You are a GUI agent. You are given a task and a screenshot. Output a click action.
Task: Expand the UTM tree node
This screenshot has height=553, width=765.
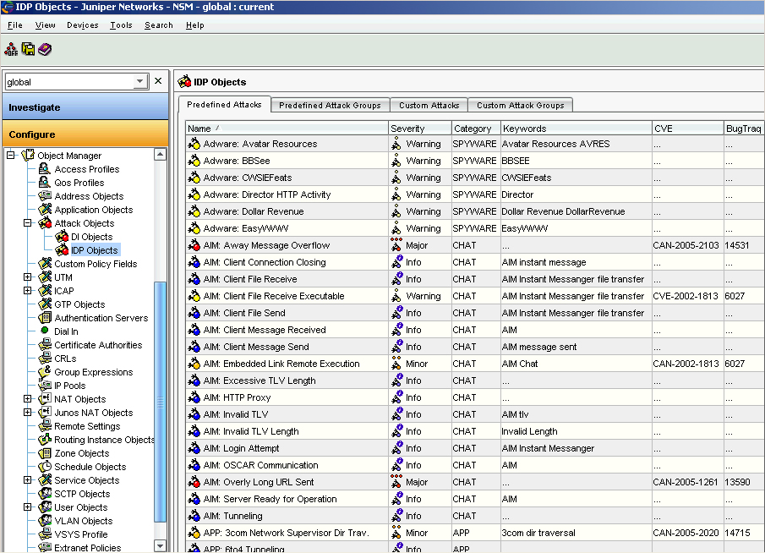pos(28,277)
